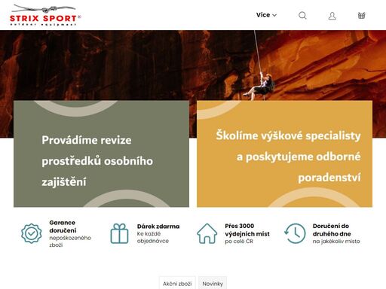Select Přes 3000 výdejních míst text
386x289 pixels.
click(x=247, y=230)
